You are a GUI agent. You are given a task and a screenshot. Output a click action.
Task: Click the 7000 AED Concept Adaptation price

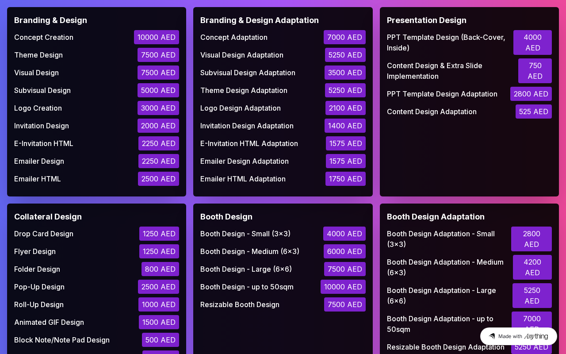tap(344, 37)
